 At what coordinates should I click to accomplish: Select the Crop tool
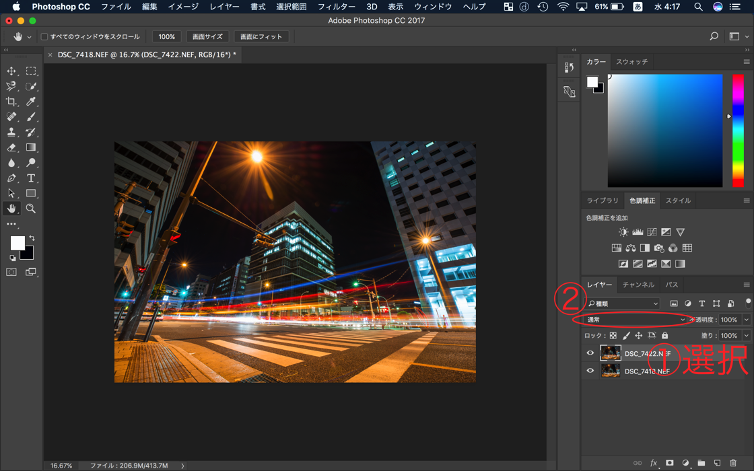pos(11,102)
